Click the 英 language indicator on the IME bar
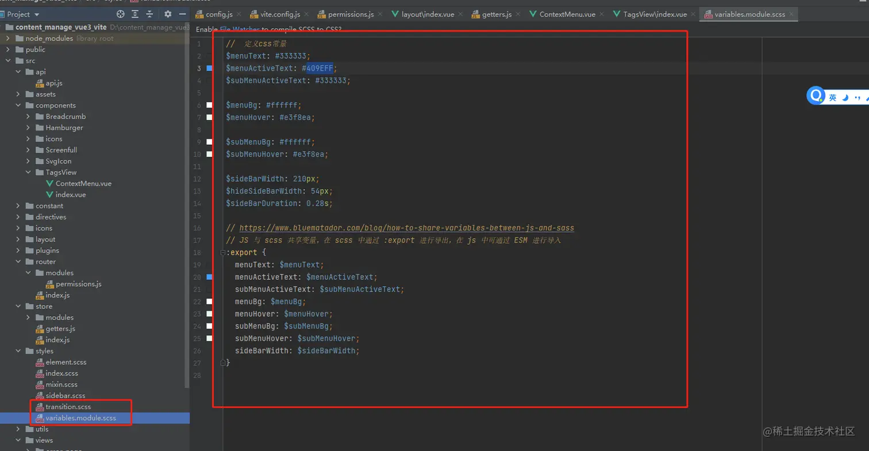869x451 pixels. [x=833, y=98]
